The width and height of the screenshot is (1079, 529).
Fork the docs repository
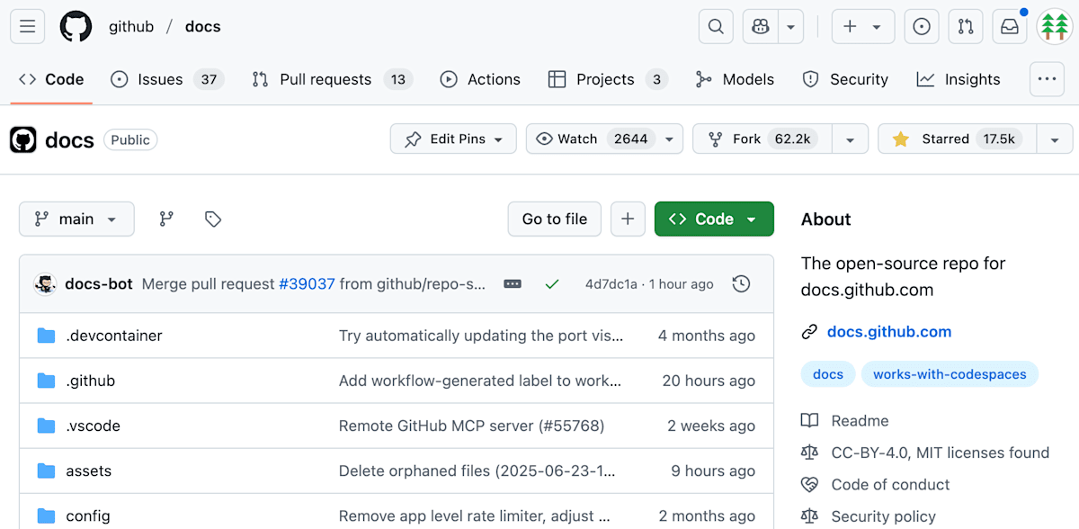click(x=762, y=139)
